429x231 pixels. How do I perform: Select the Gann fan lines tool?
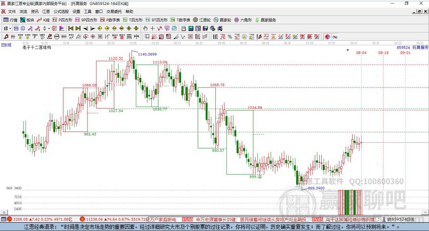click(154, 36)
